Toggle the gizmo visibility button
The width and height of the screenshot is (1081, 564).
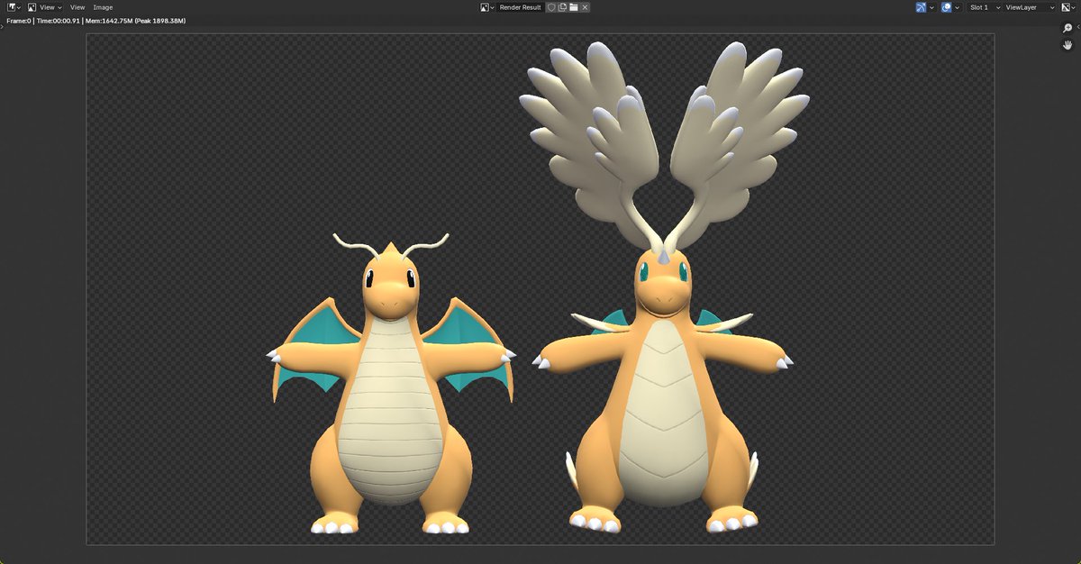[x=922, y=7]
